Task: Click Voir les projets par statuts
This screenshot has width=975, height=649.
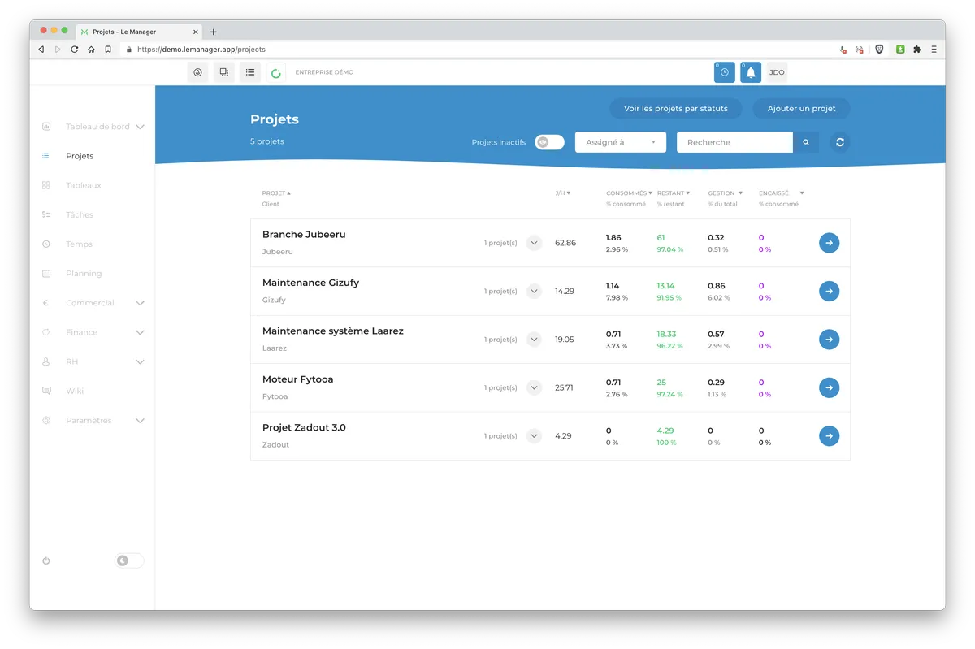Action: [676, 108]
